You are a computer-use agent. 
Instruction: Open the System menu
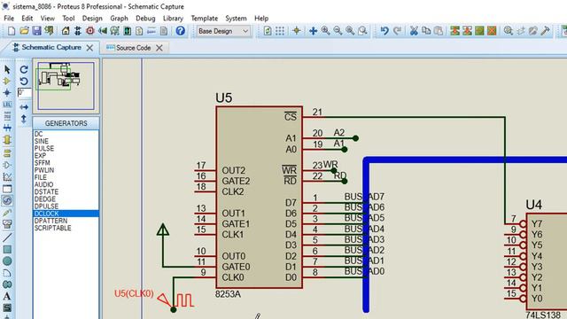coord(236,18)
